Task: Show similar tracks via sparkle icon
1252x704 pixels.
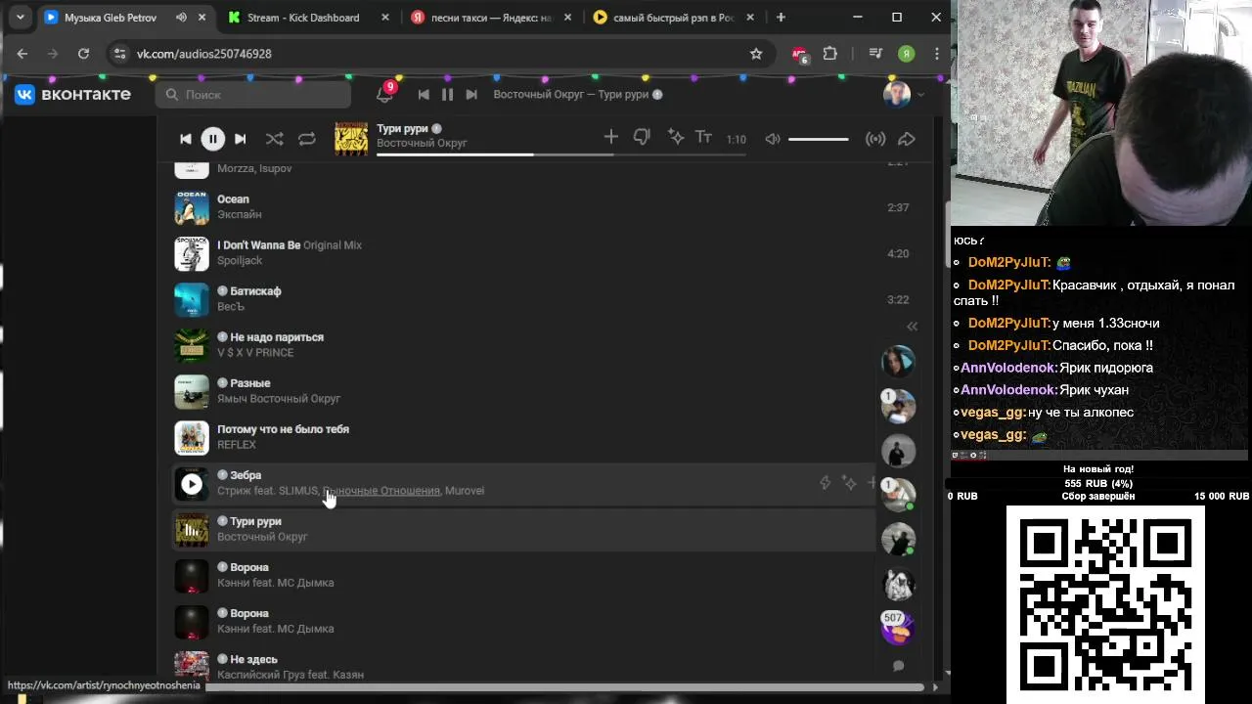Action: [x=675, y=137]
